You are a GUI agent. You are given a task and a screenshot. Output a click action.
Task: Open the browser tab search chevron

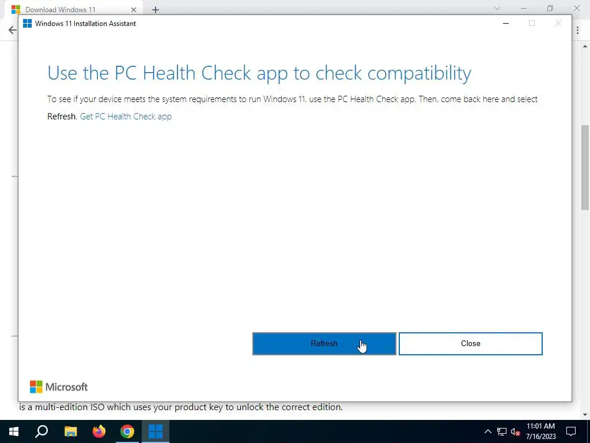[497, 8]
